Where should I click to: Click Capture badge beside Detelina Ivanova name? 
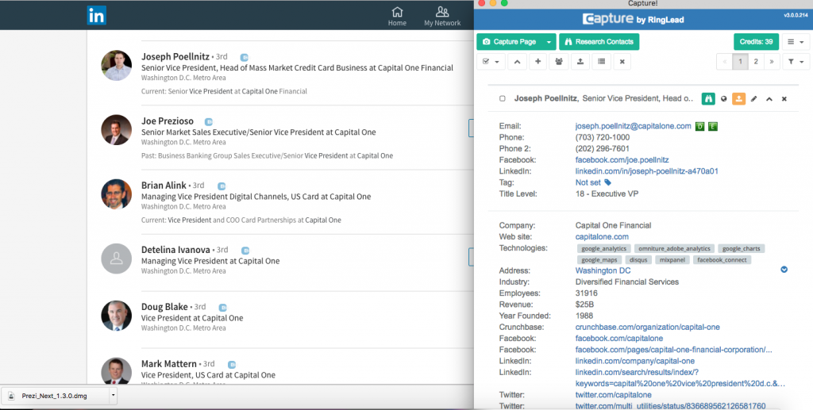[x=245, y=251]
